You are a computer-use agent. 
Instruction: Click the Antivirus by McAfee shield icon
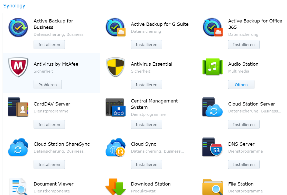click(x=18, y=67)
